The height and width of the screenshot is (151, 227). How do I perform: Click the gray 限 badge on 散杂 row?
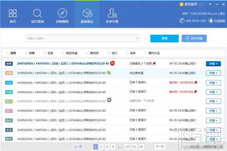point(109,100)
